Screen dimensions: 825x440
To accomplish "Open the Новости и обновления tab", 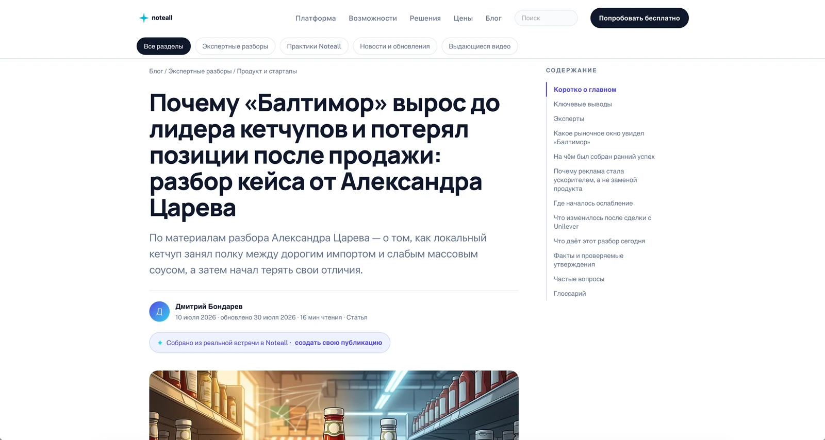I will pyautogui.click(x=395, y=46).
